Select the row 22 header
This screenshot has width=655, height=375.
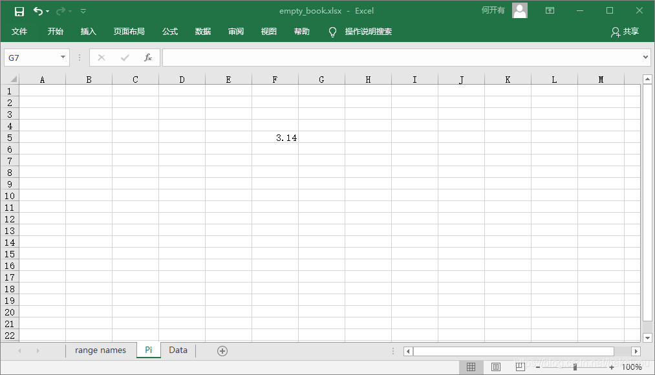(10, 336)
